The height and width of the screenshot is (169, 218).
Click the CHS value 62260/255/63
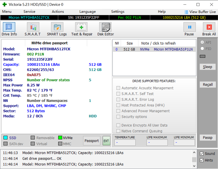[40, 70]
